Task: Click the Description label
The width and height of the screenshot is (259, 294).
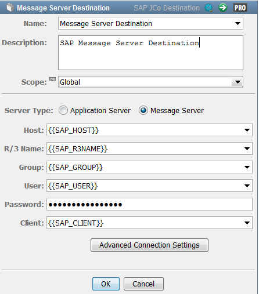Action: [x=24, y=43]
